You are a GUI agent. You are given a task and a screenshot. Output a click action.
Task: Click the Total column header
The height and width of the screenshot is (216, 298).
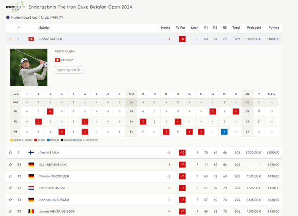[x=236, y=28]
